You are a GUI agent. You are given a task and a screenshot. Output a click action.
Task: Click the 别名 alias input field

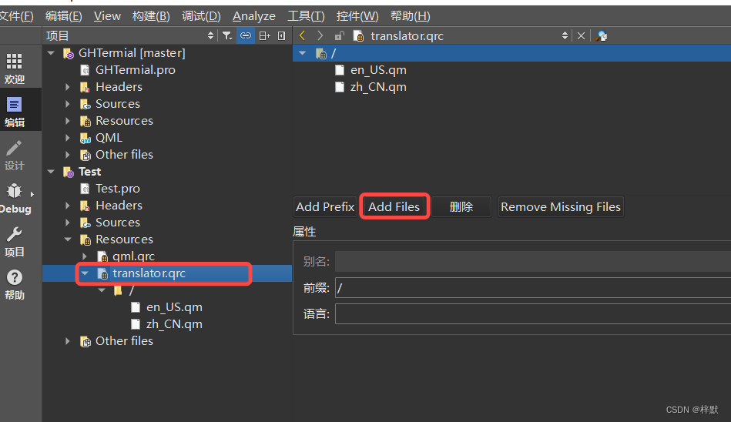(x=533, y=261)
